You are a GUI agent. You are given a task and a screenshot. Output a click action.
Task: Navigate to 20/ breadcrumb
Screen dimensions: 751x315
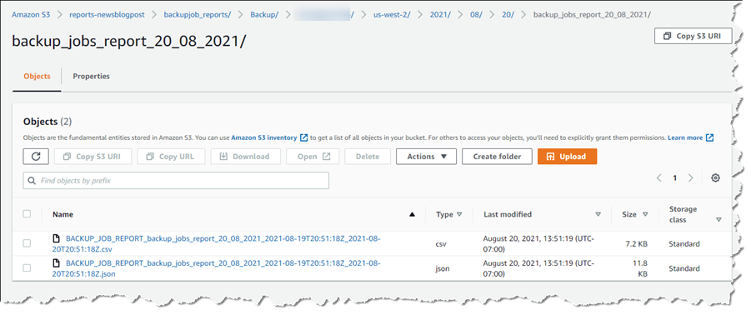click(x=508, y=14)
